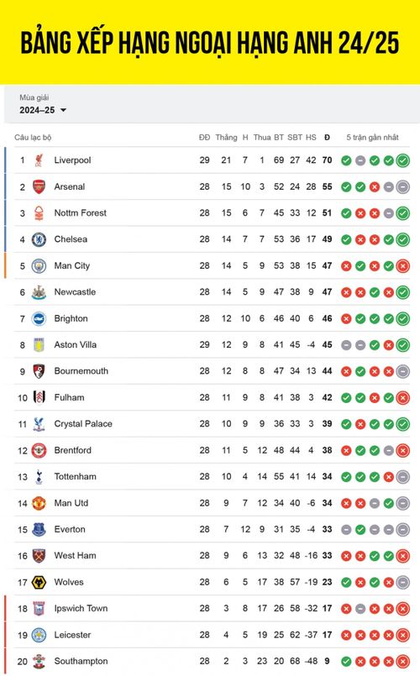
Task: Click Liverpool's most recent match result icon
Action: tap(402, 160)
